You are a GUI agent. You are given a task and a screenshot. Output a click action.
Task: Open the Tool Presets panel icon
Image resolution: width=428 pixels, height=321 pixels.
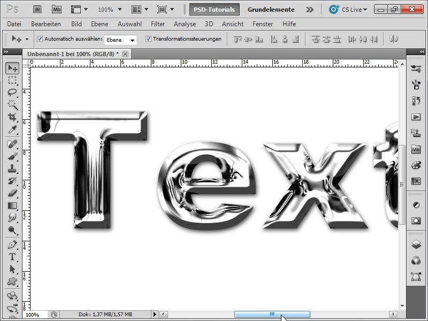pos(416,69)
